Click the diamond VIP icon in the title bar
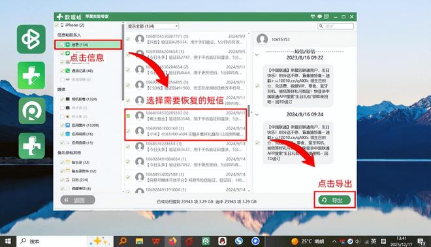This screenshot has height=247, width=431. coord(313,17)
